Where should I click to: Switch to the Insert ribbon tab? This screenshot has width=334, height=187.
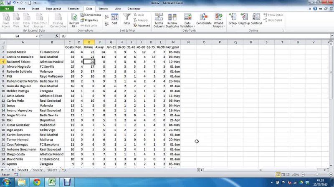point(35,9)
